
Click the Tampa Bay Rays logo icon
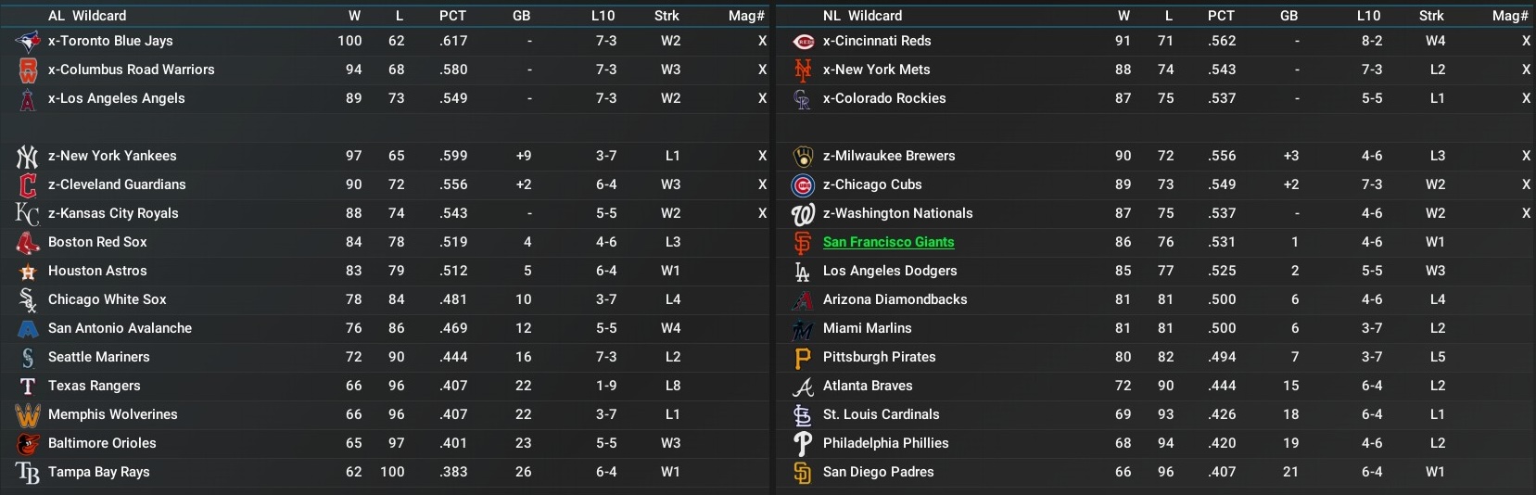(28, 472)
